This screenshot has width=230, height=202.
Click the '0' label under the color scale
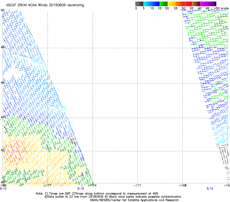(136, 8)
